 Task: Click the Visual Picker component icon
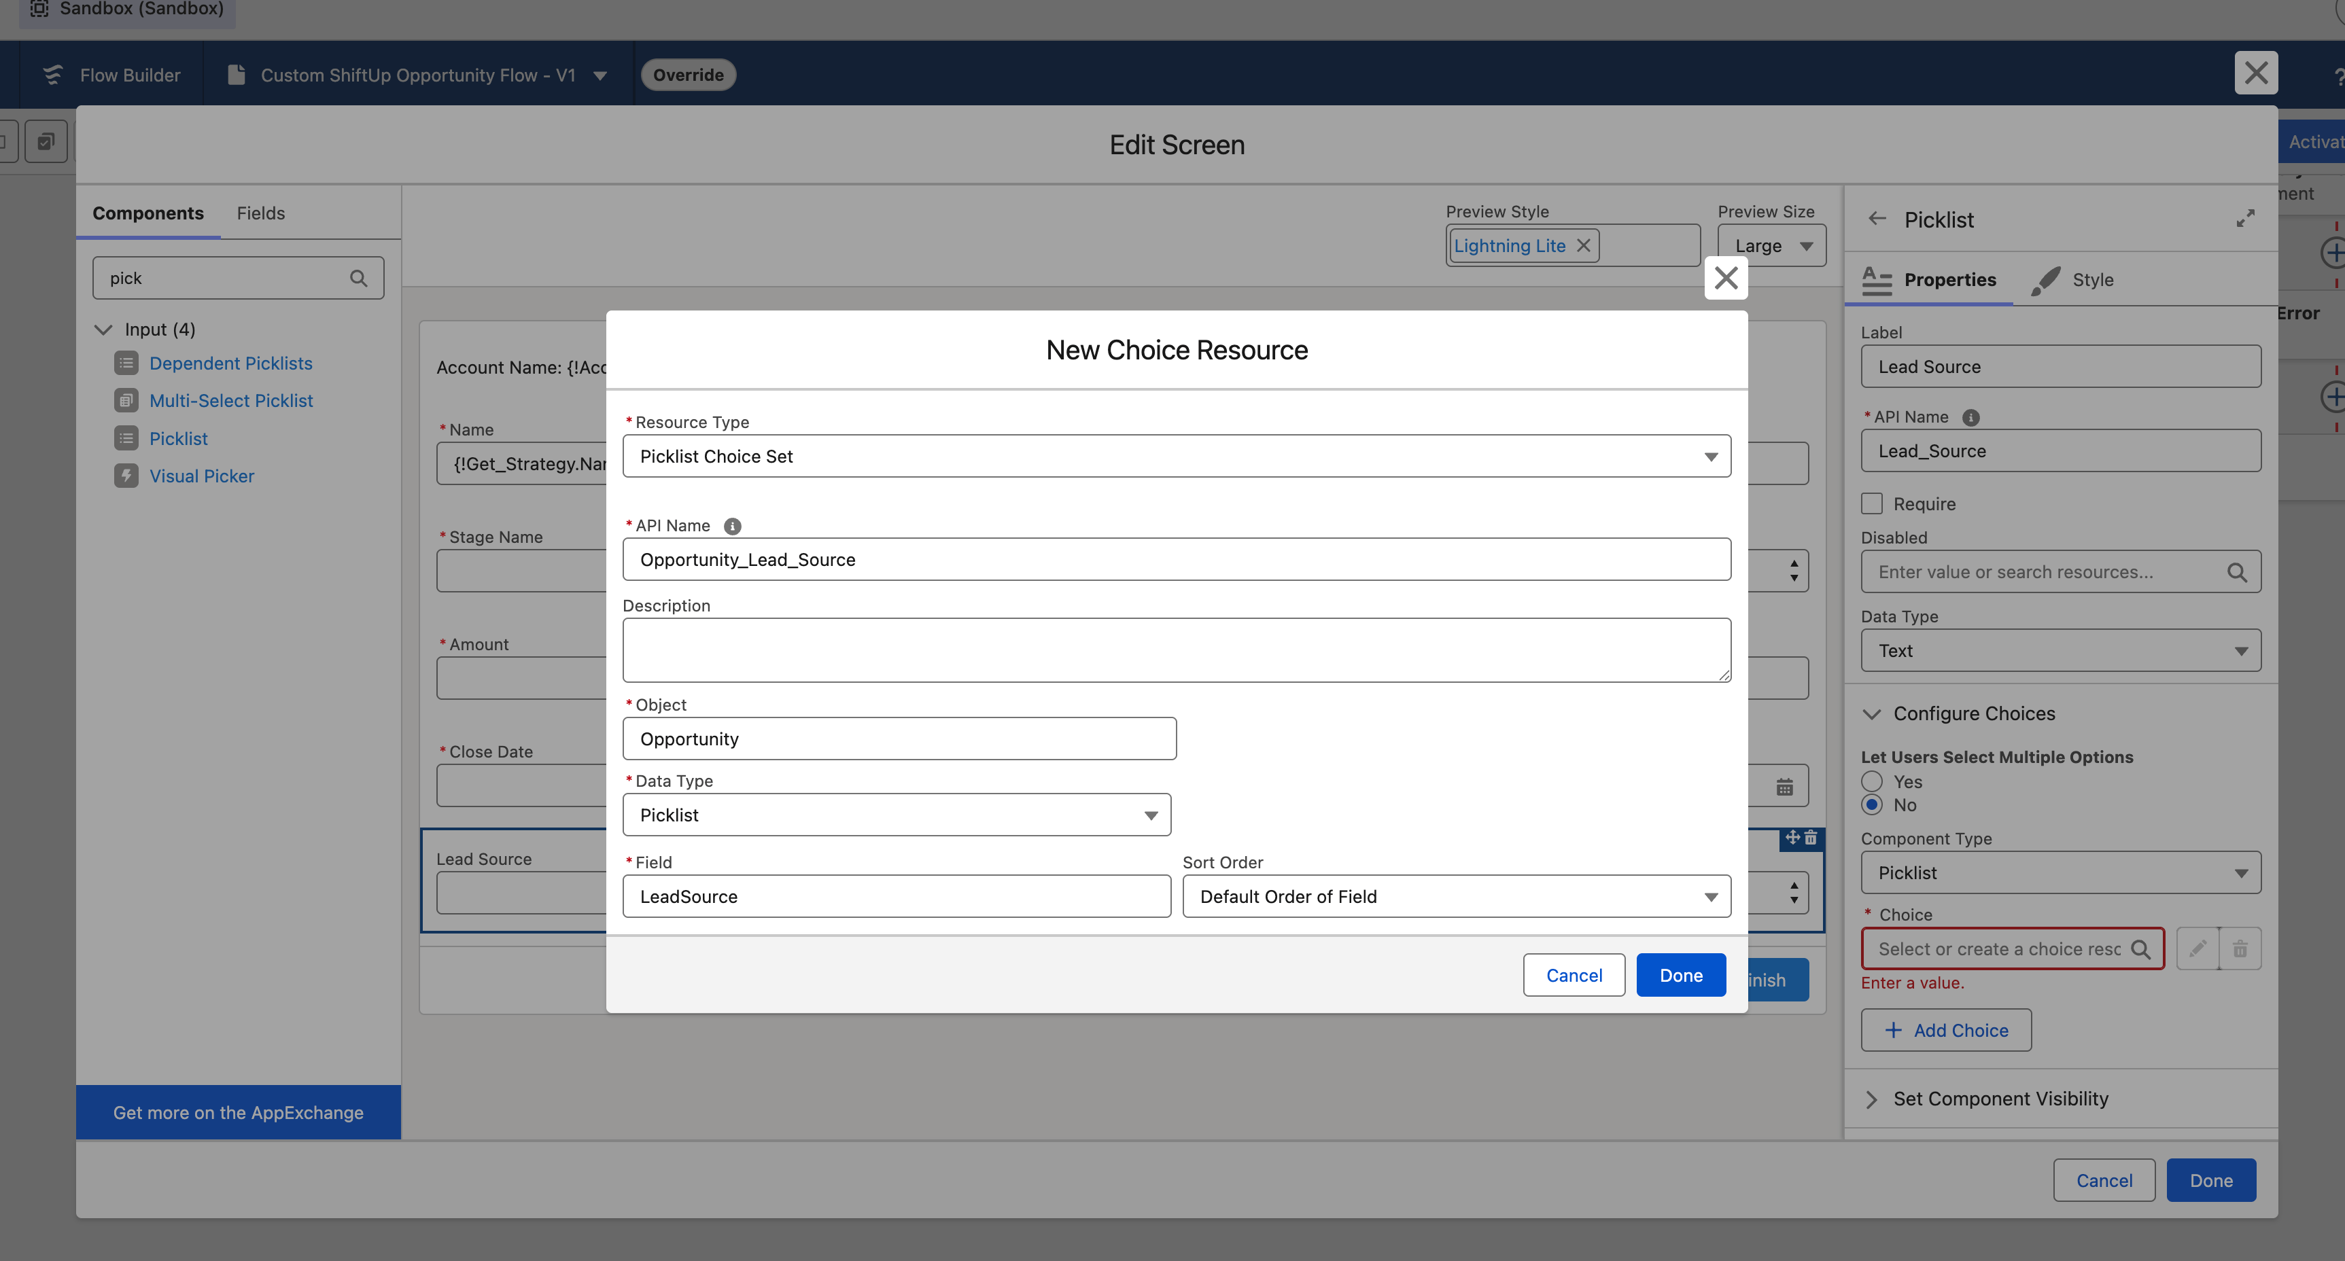tap(126, 476)
